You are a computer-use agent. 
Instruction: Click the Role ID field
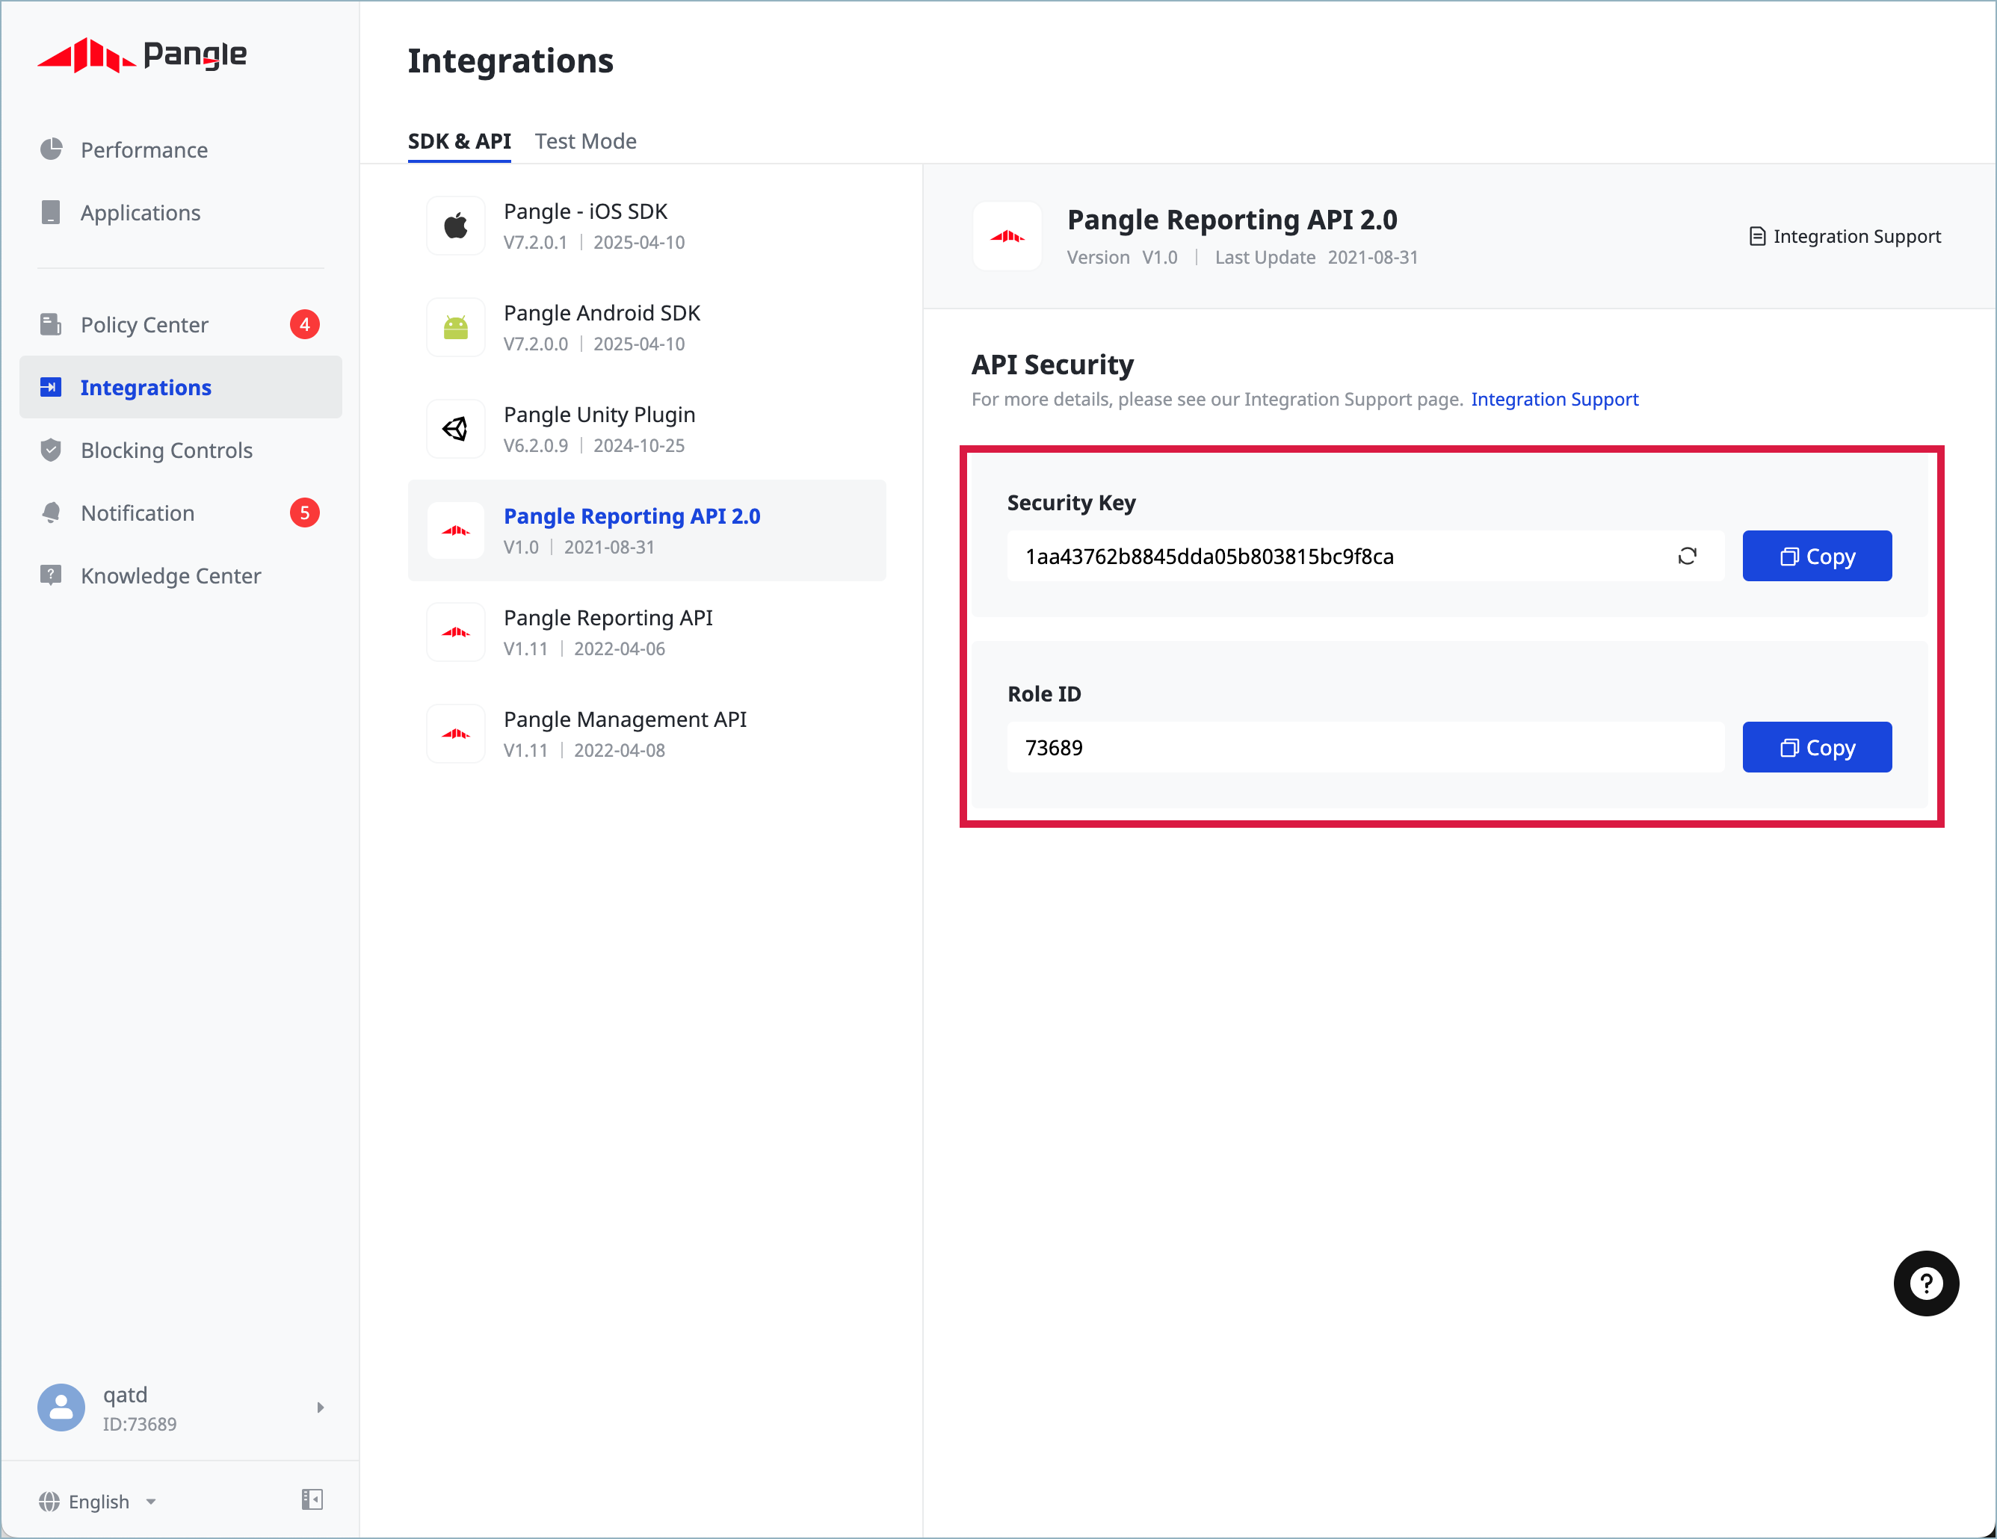point(1366,748)
